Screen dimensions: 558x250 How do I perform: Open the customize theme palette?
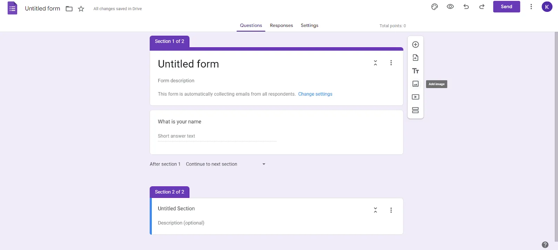pos(435,7)
